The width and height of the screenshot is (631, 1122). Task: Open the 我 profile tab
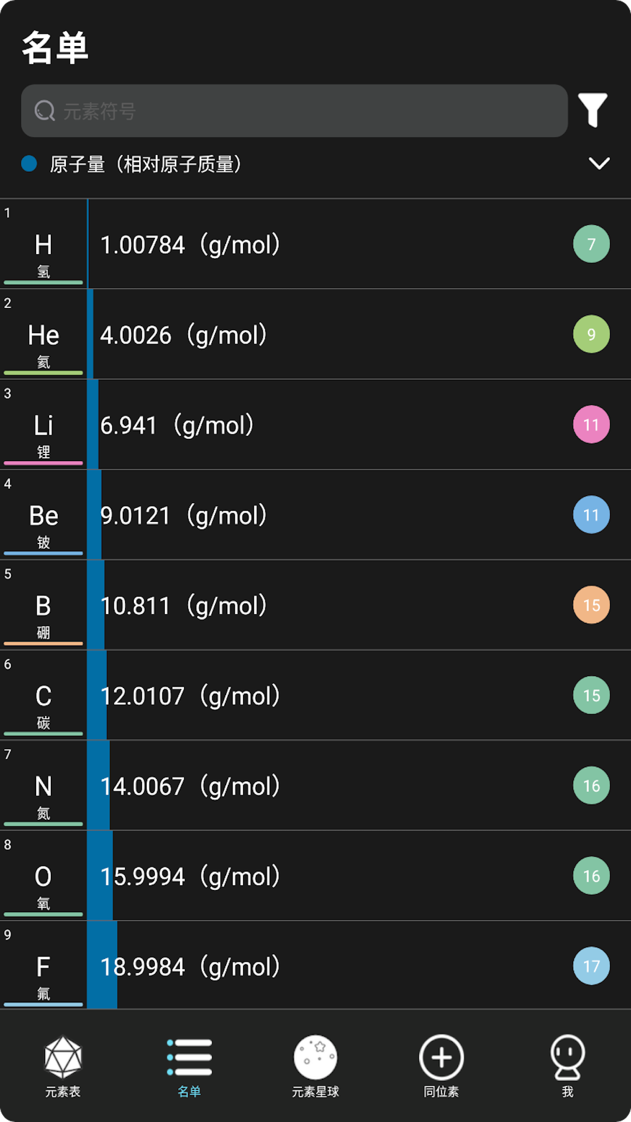point(567,1066)
